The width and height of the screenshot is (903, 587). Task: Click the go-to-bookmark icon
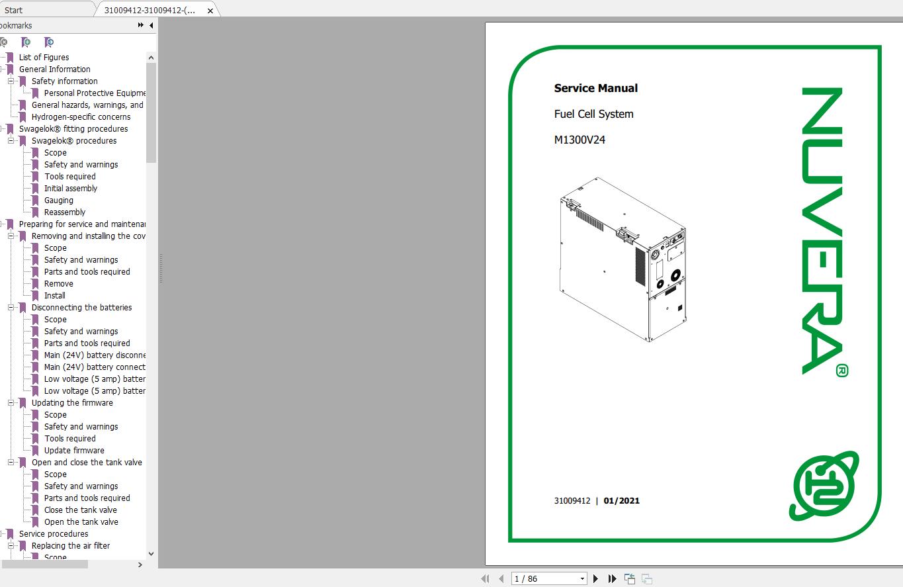[x=48, y=42]
